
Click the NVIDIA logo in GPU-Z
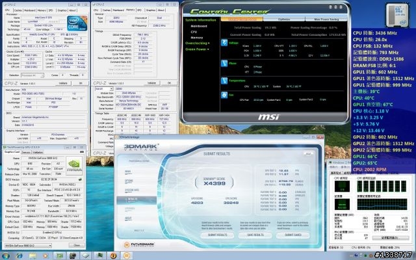click(x=74, y=164)
